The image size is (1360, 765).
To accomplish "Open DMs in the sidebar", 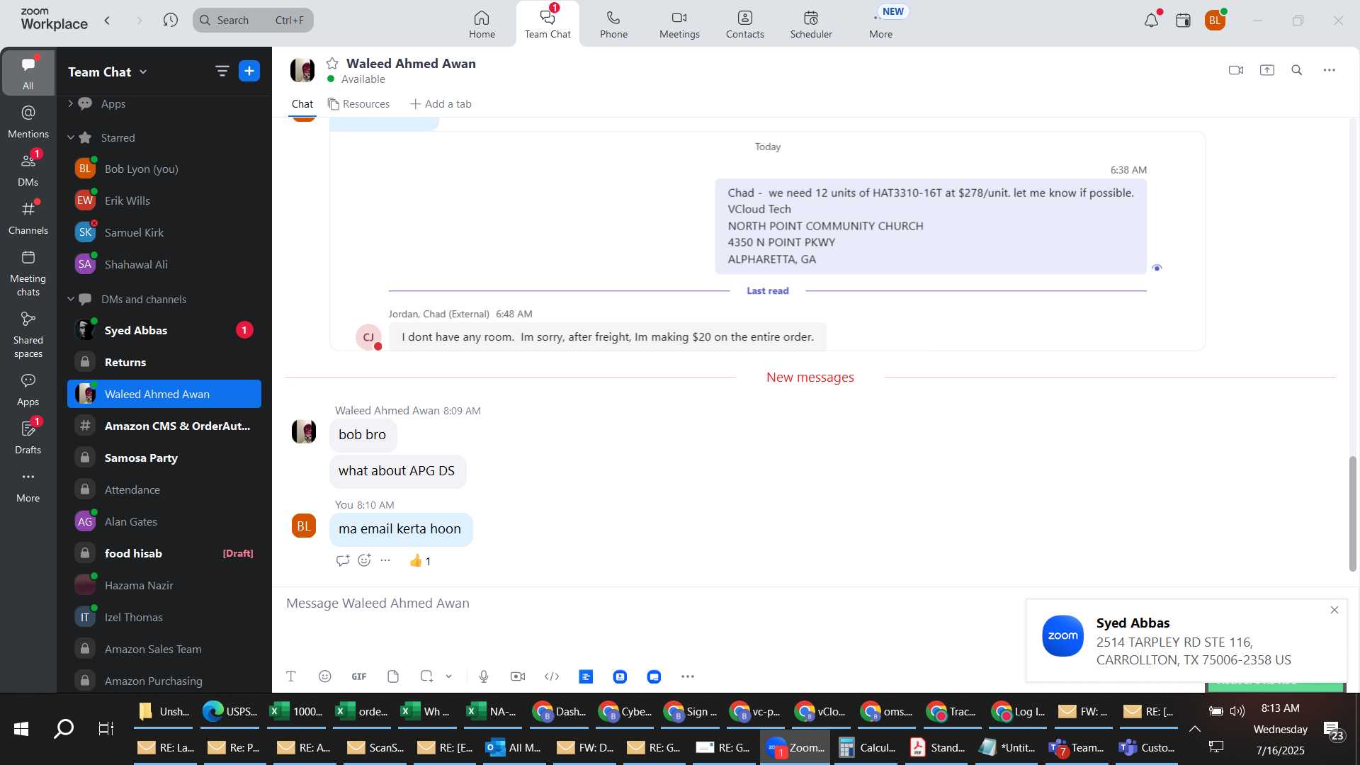I will click(x=28, y=169).
